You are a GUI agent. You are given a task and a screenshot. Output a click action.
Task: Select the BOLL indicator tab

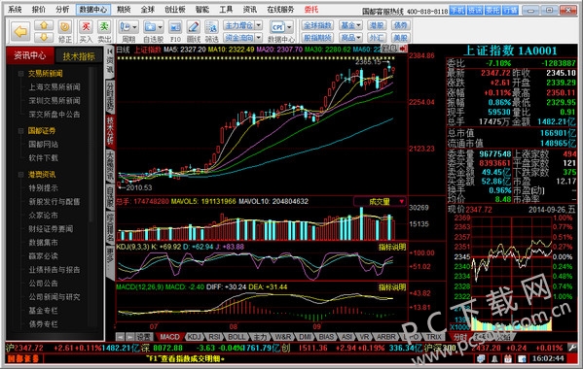tap(237, 337)
